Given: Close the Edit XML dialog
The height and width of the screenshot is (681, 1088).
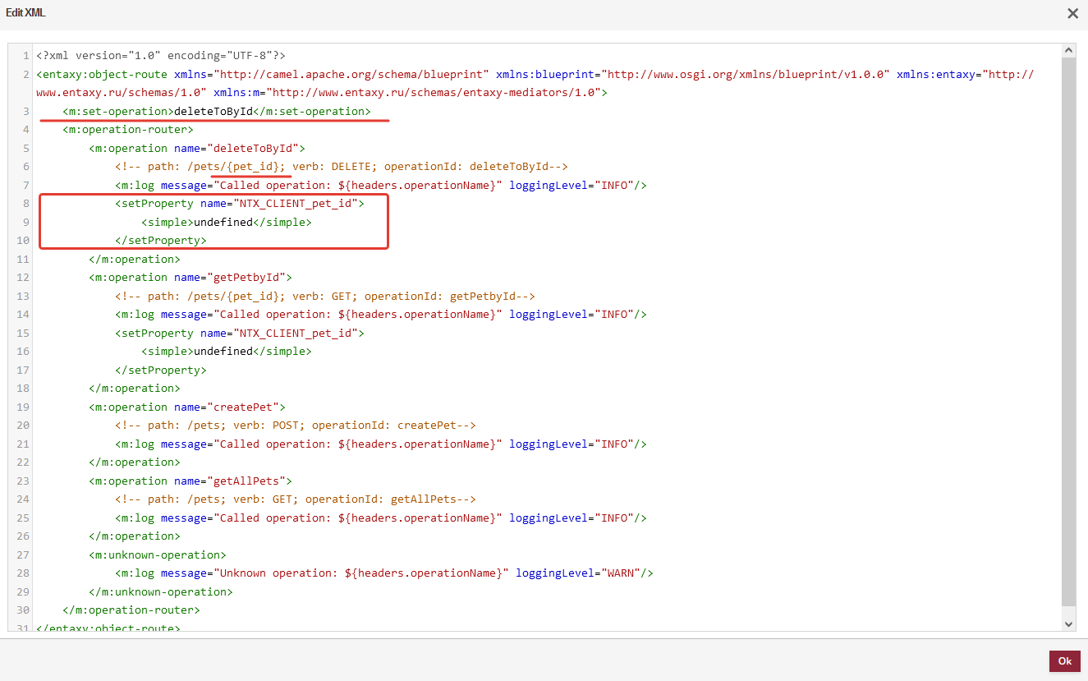Looking at the screenshot, I should tap(1072, 13).
